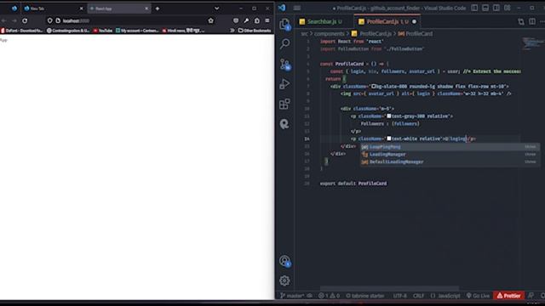This screenshot has width=545, height=306.
Task: Toggle the primary side bar layout icon
Action: [474, 8]
